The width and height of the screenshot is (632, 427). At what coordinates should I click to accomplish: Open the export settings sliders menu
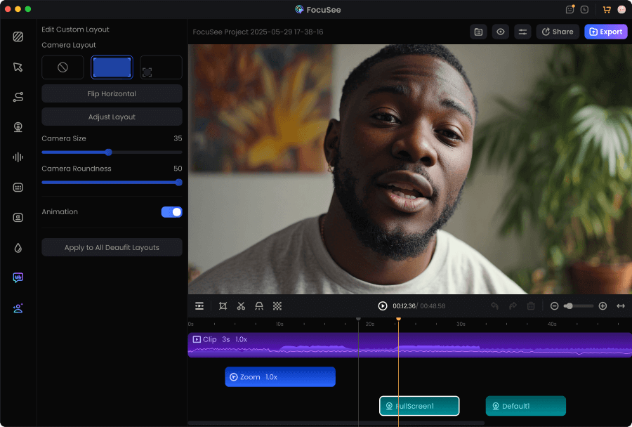(522, 32)
